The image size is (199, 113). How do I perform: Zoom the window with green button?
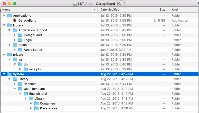tap(15, 4)
